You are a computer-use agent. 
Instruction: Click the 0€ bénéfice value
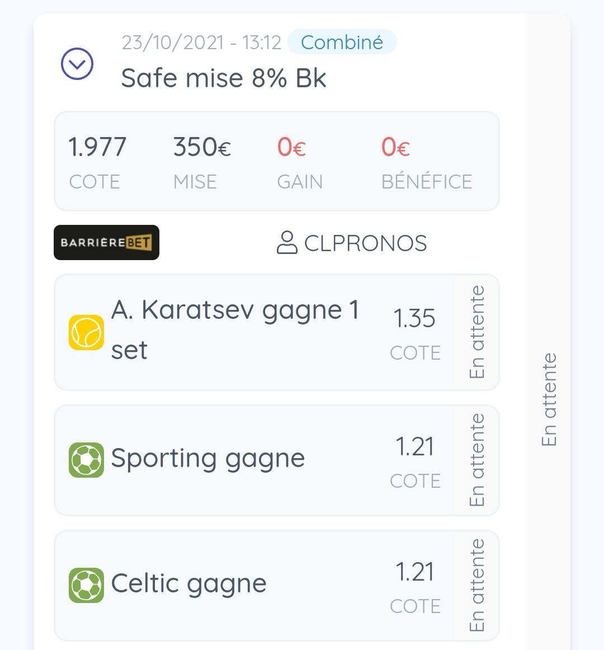tap(395, 148)
